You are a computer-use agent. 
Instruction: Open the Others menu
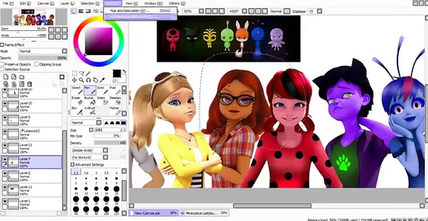pos(177,3)
